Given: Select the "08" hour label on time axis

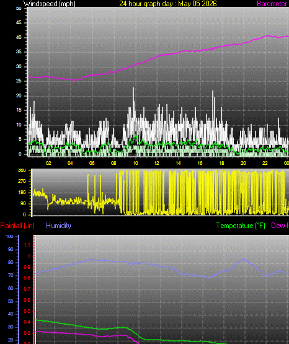Looking at the screenshot, I should point(113,163).
